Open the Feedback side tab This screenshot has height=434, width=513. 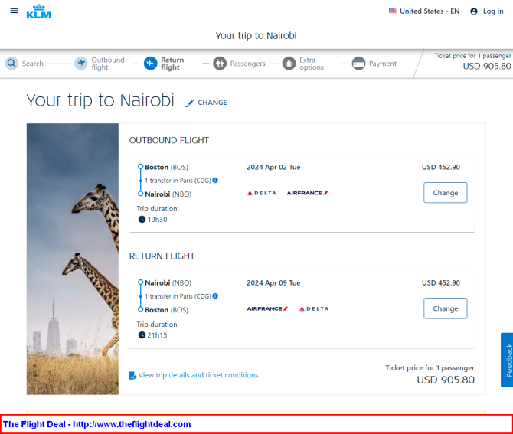pos(507,360)
